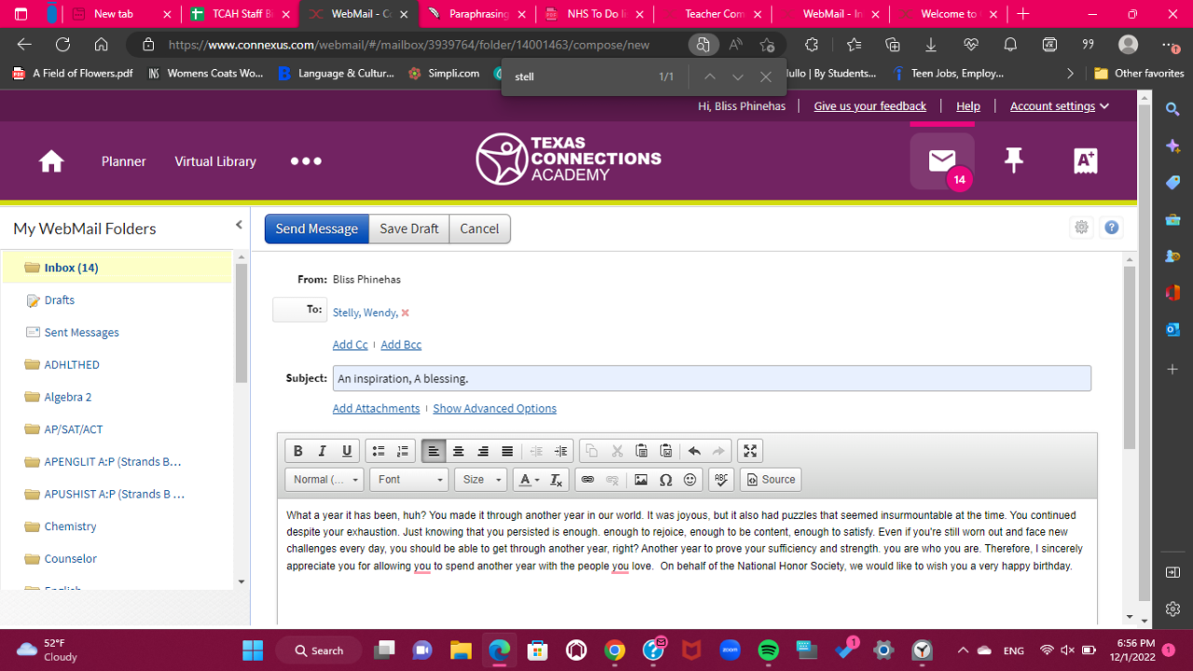Open the webmail settings gear icon
This screenshot has width=1193, height=671.
(x=1081, y=227)
